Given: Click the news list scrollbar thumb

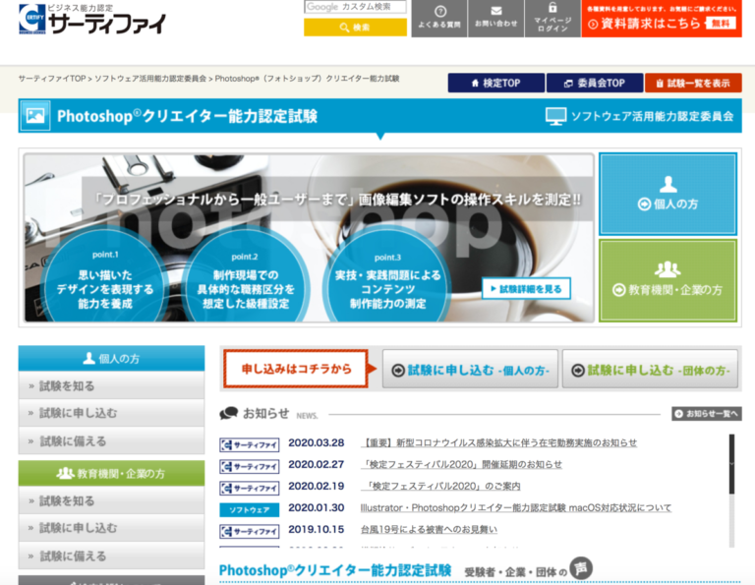Looking at the screenshot, I should 731,464.
